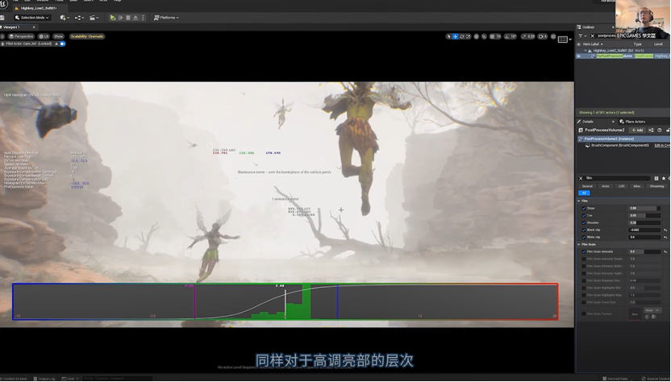Image resolution: width=671 pixels, height=382 pixels.
Task: Open the Selection Mode dropdown
Action: pyautogui.click(x=32, y=18)
